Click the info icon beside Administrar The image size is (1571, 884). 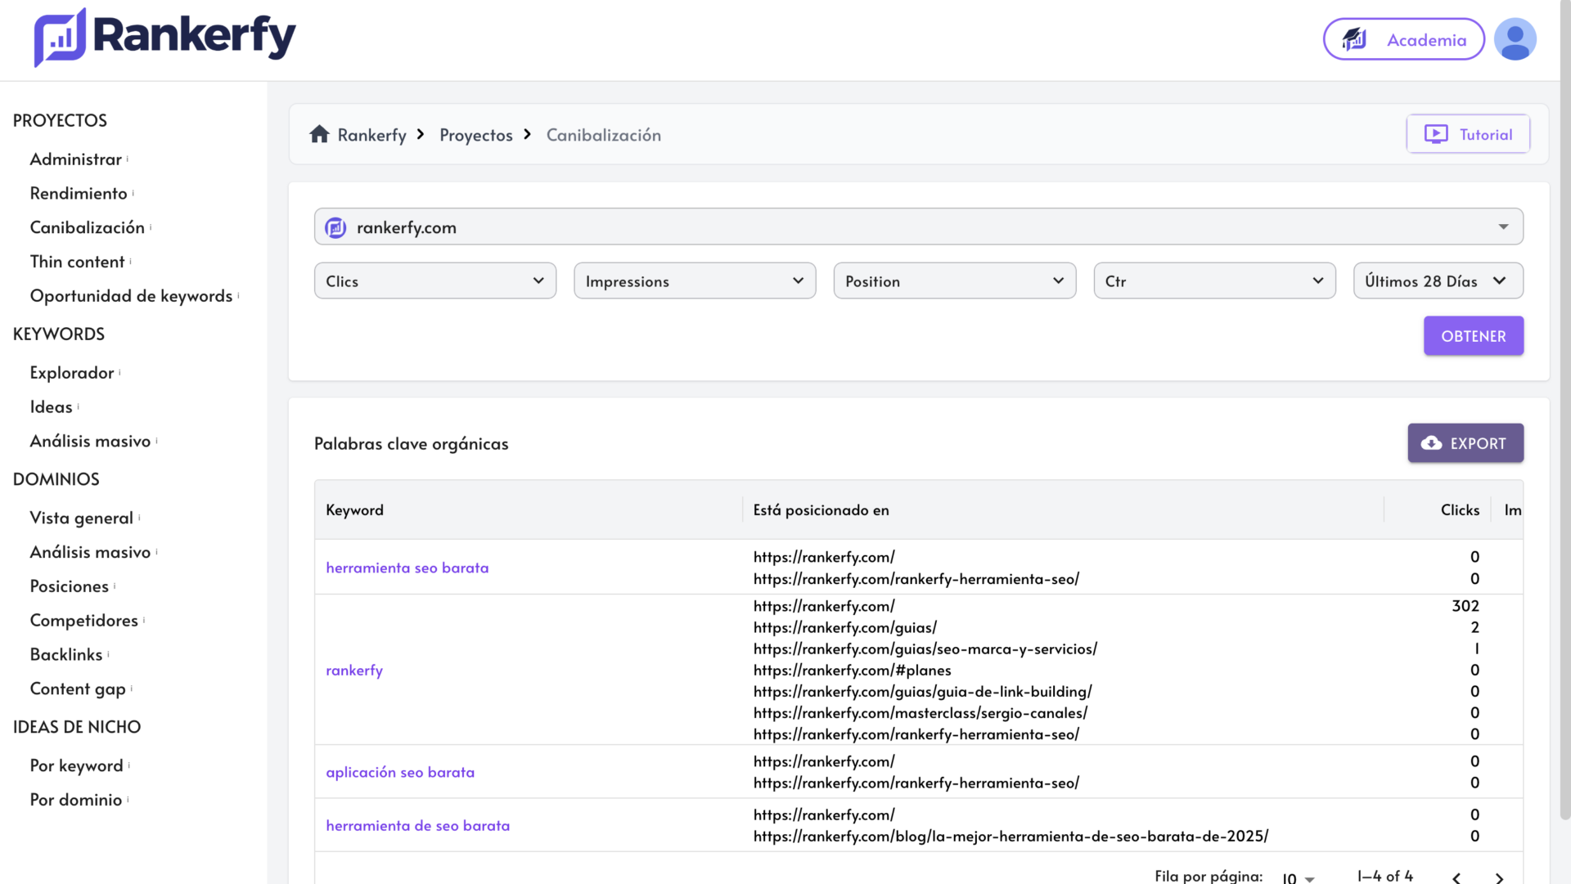(128, 159)
